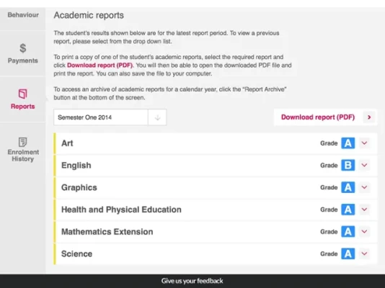Select the Enrolment History document icon
This screenshot has width=385, height=288.
(22, 142)
